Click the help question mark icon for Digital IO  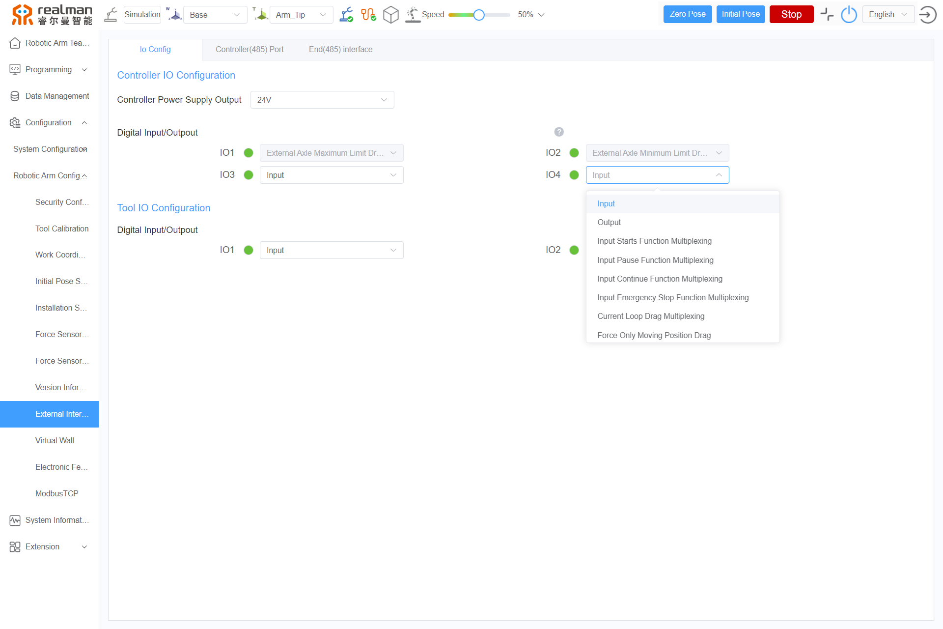coord(559,131)
